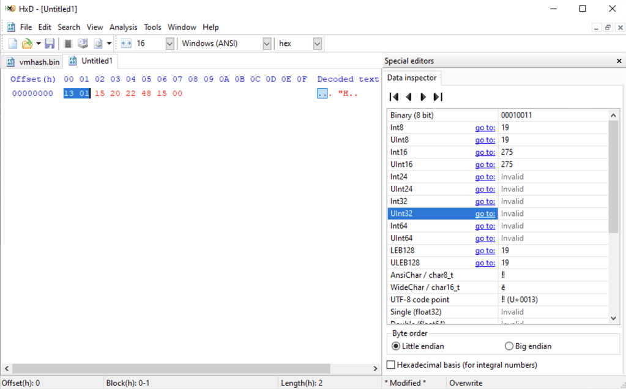Click the Open disk image icon
The width and height of the screenshot is (626, 389).
pyautogui.click(x=98, y=43)
